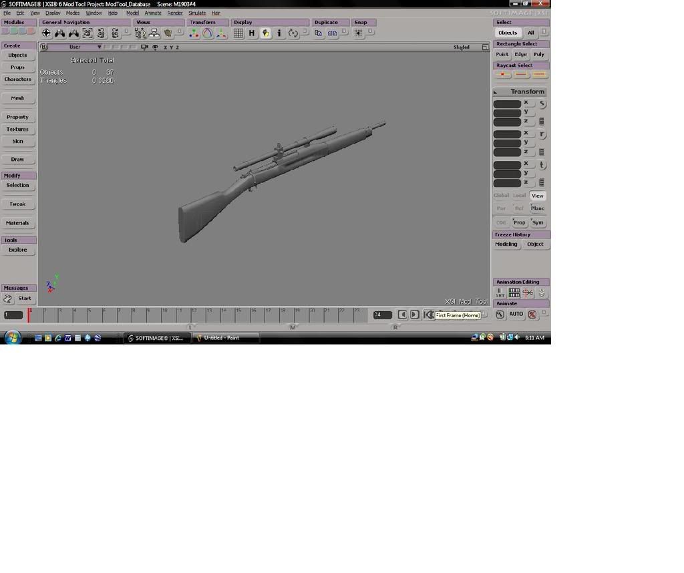The image size is (684, 573).
Task: Click the Explore button under Tools
Action: 17,250
